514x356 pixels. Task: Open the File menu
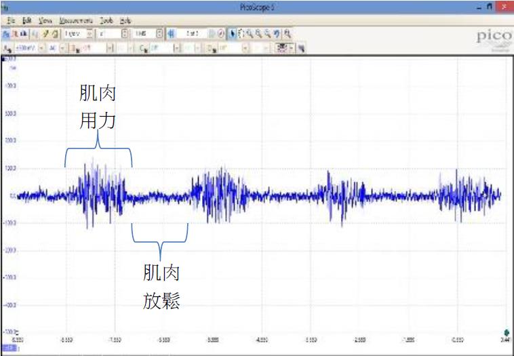point(11,20)
